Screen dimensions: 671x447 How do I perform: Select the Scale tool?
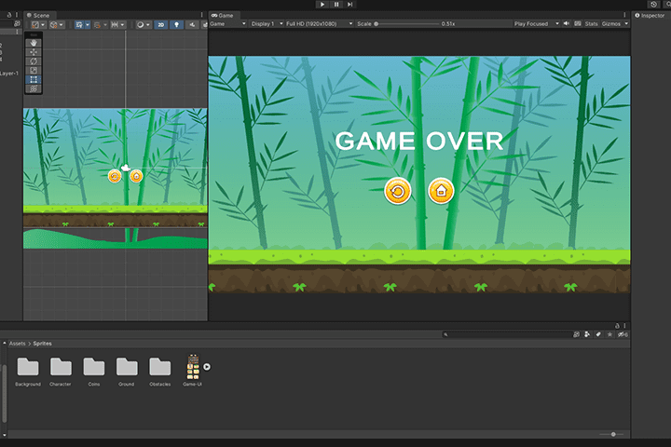point(34,70)
